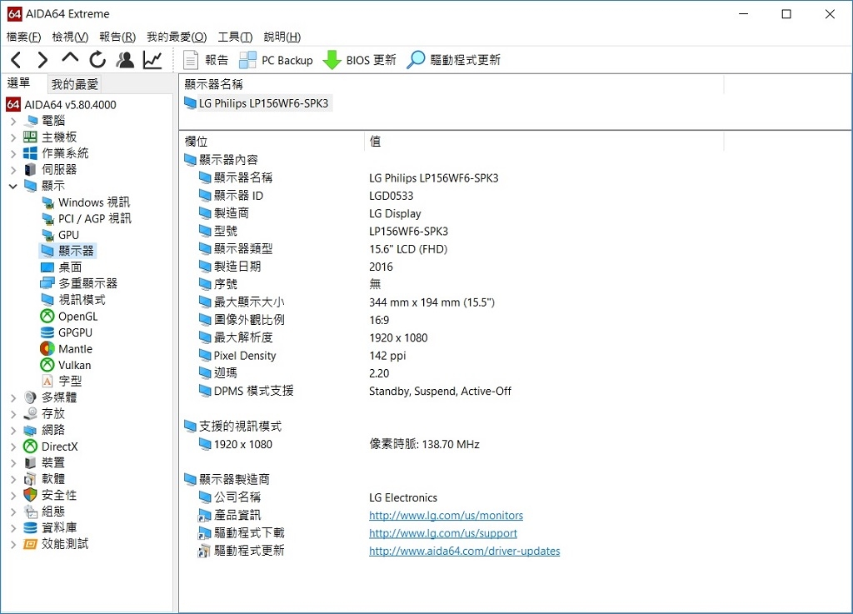Click the 值 column header
853x614 pixels.
pos(544,142)
